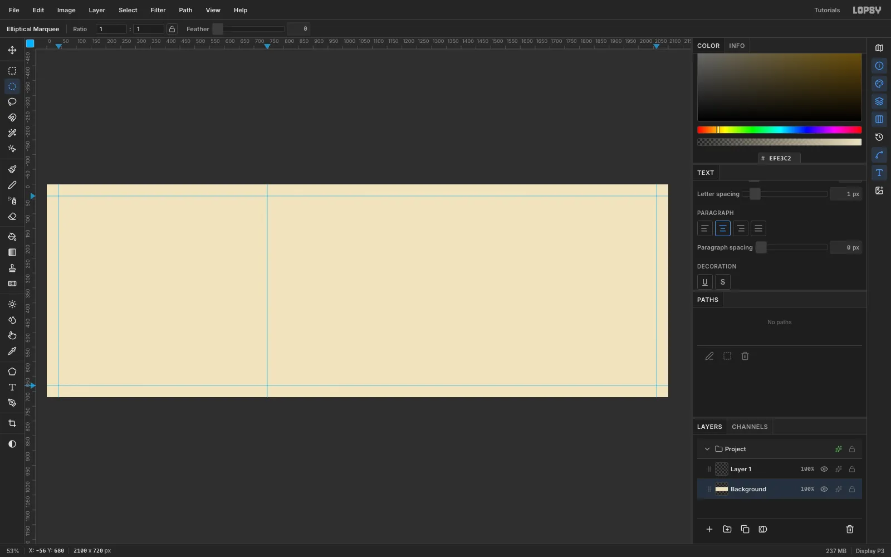Viewport: 891px width, 557px height.
Task: Select the Text tool in left toolbar
Action: tap(12, 387)
